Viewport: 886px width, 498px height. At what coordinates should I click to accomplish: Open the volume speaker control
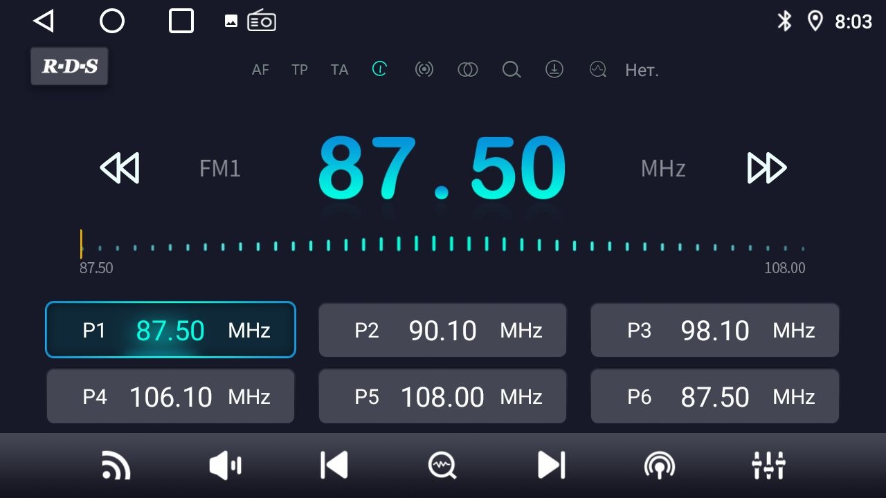[x=225, y=465]
